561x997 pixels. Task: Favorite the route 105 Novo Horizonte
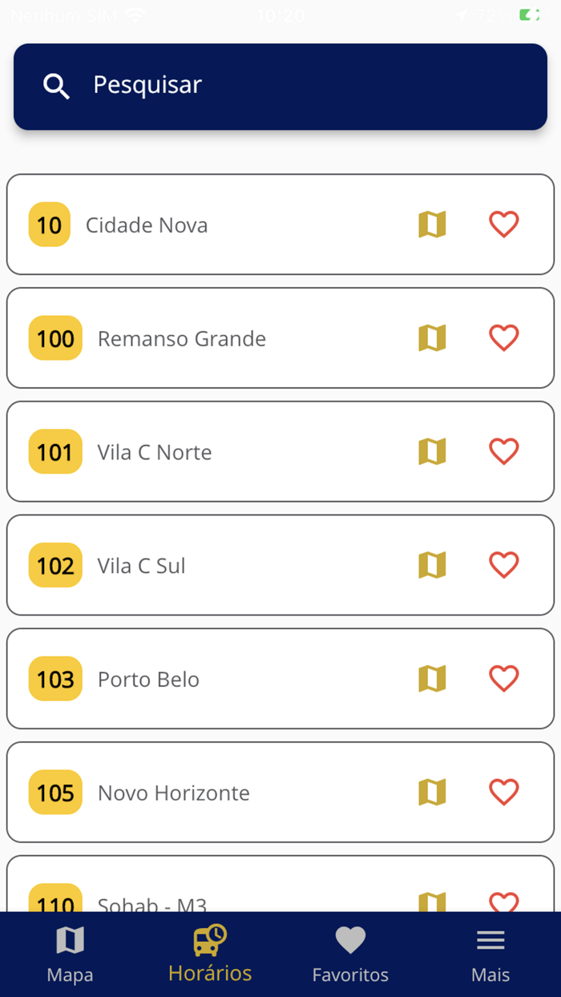[503, 793]
